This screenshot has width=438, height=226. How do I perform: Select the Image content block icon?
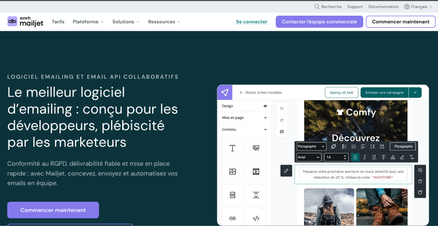coord(232,172)
